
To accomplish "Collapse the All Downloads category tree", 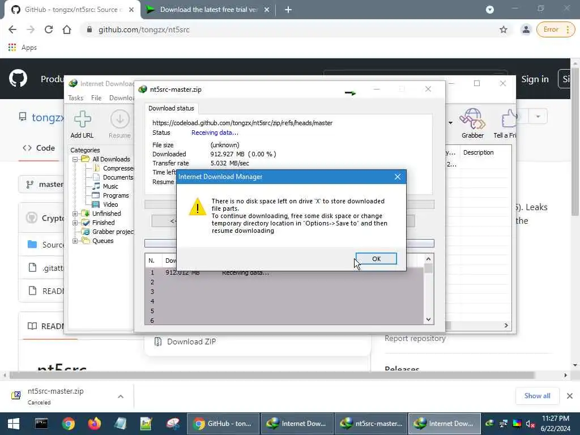I will (75, 159).
